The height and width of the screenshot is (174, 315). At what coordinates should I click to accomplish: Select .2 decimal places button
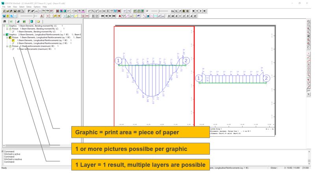[x=183, y=16]
